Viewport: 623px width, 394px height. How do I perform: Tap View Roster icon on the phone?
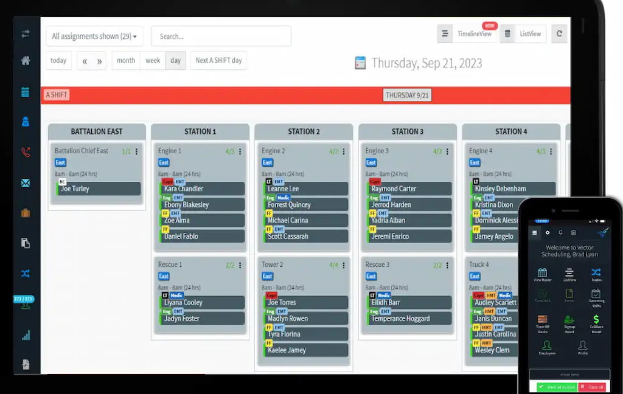[542, 274]
